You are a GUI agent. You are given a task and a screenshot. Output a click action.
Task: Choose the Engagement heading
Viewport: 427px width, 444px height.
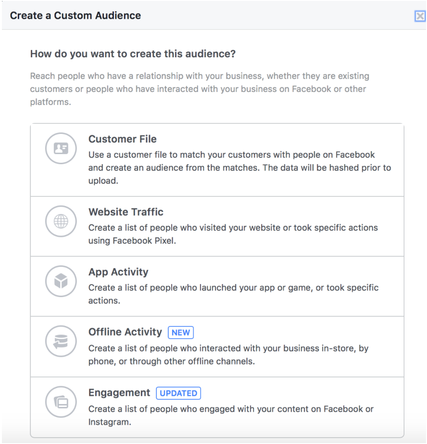click(x=119, y=393)
